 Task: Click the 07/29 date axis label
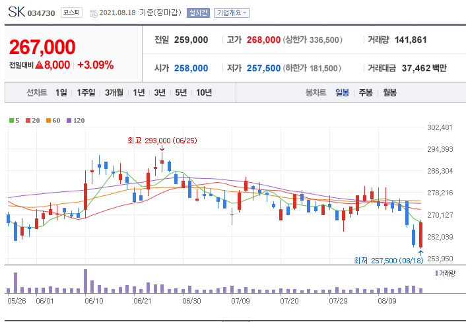tap(338, 301)
